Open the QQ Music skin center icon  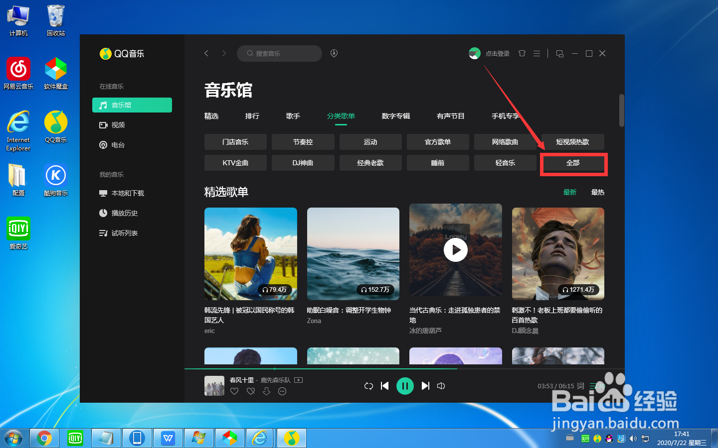coord(522,53)
